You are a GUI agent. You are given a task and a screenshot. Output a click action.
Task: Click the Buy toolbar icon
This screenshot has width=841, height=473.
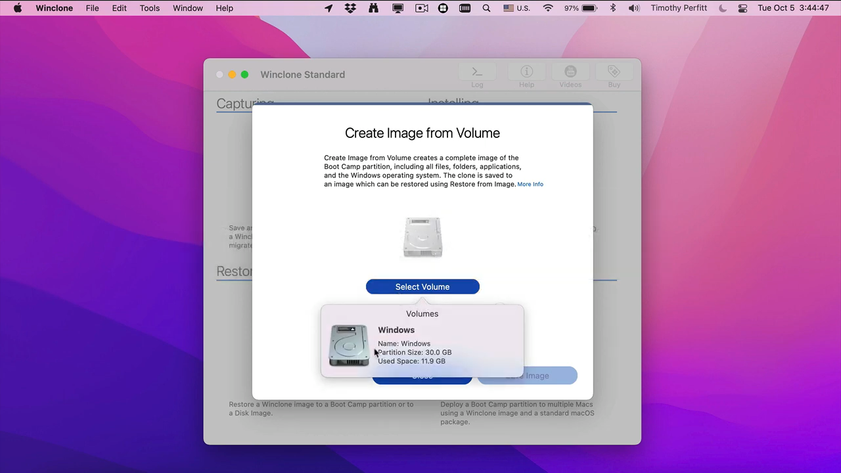tap(614, 74)
